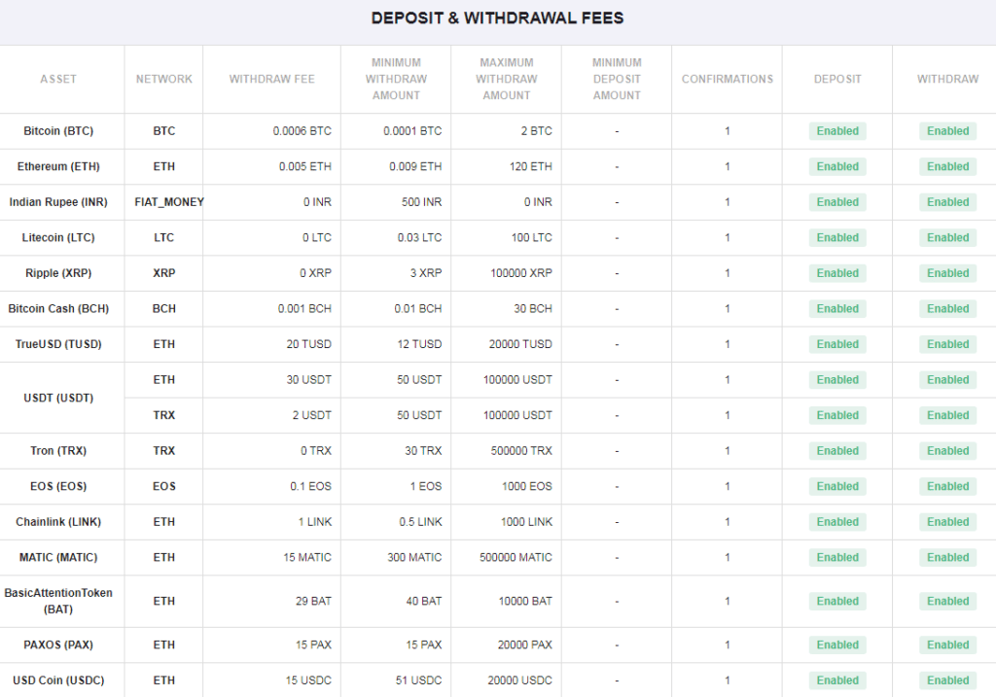Click the 300 MATIC minimum withdraw amount
This screenshot has width=996, height=697.
coord(414,557)
